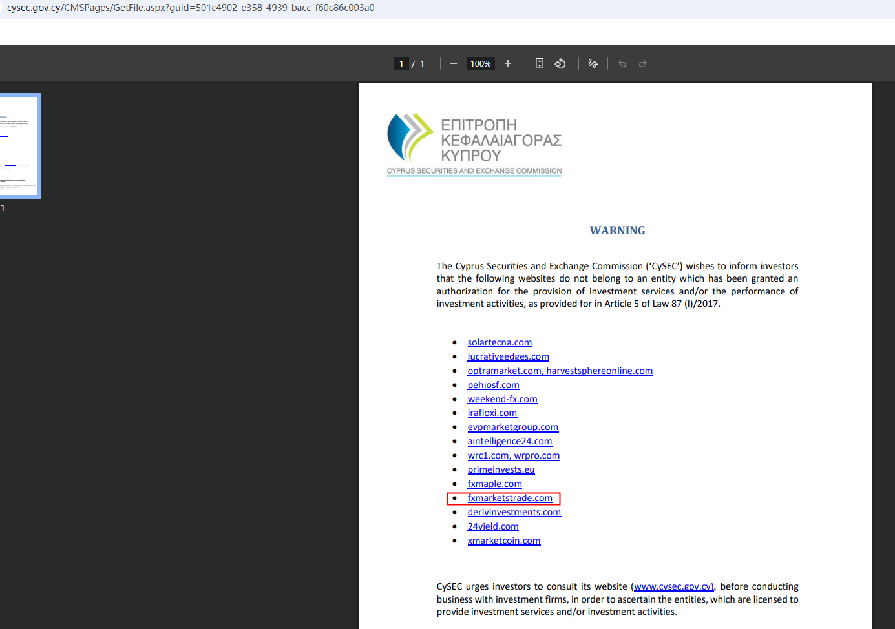Click the browser address bar URL

(x=191, y=8)
